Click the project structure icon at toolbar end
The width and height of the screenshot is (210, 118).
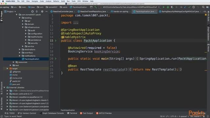coord(207,7)
